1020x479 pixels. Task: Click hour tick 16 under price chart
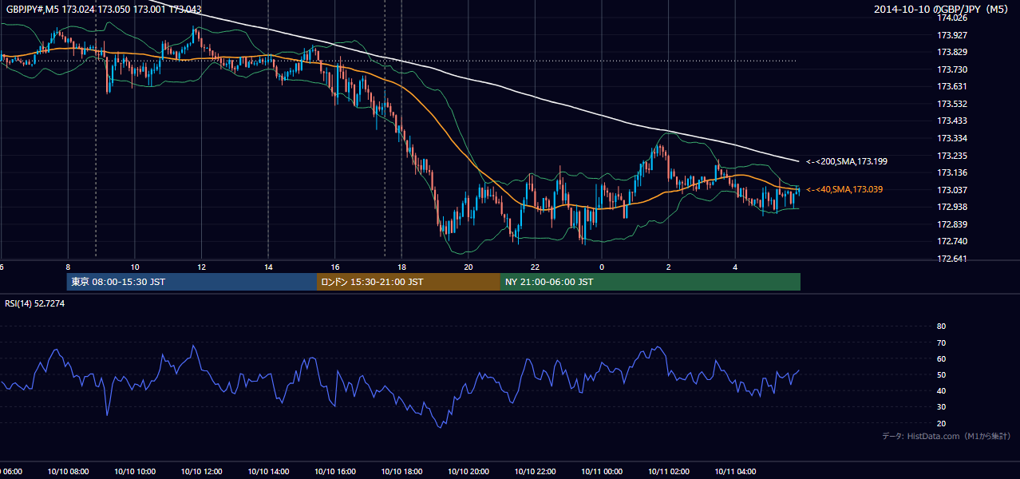(x=335, y=267)
